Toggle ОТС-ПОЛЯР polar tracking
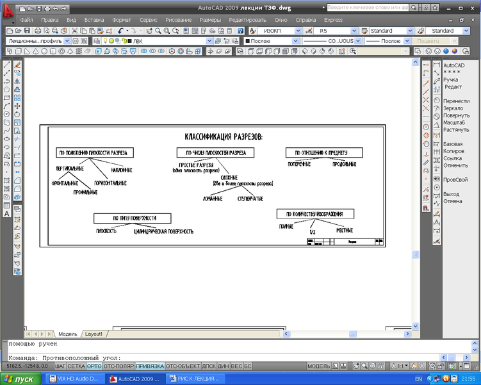The height and width of the screenshot is (385, 481). coord(118,366)
